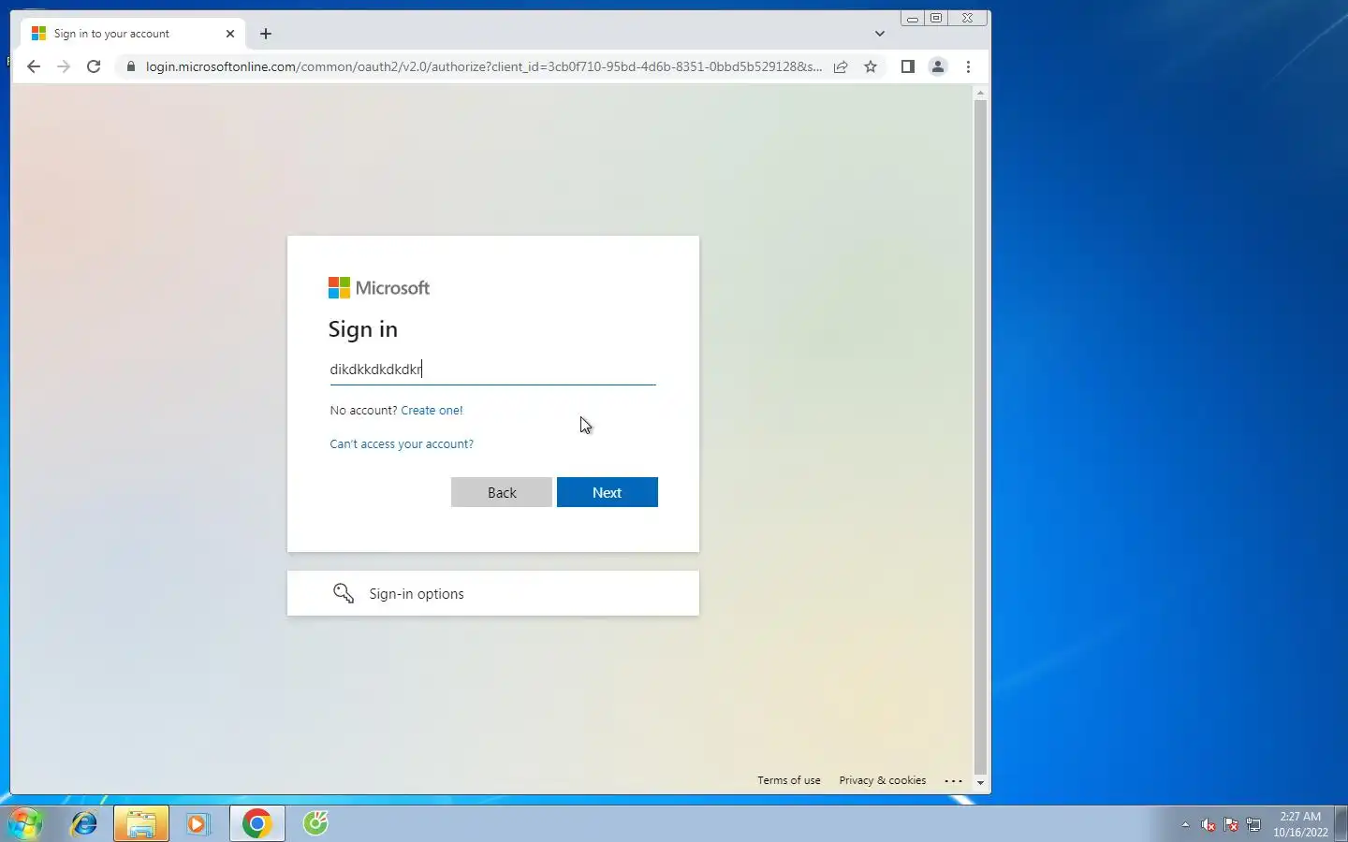Screen dimensions: 1348x842
Task: Open 'Can't access your account?' link
Action: 402,443
